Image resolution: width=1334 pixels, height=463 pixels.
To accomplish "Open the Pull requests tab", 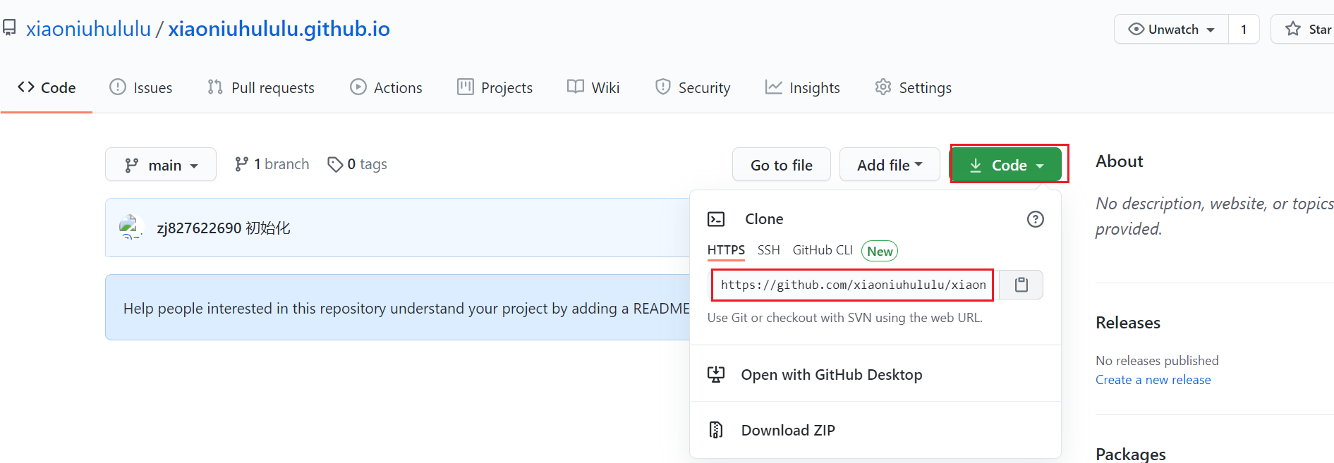I will [261, 87].
